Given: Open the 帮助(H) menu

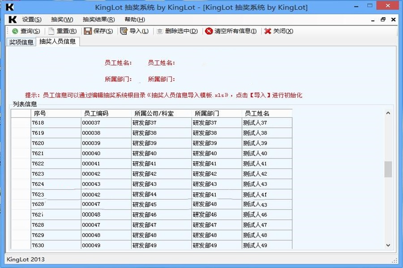Looking at the screenshot, I should tap(135, 20).
